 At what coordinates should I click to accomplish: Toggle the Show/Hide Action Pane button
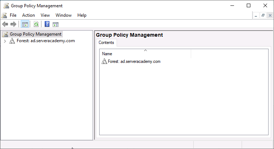[x=55, y=24]
